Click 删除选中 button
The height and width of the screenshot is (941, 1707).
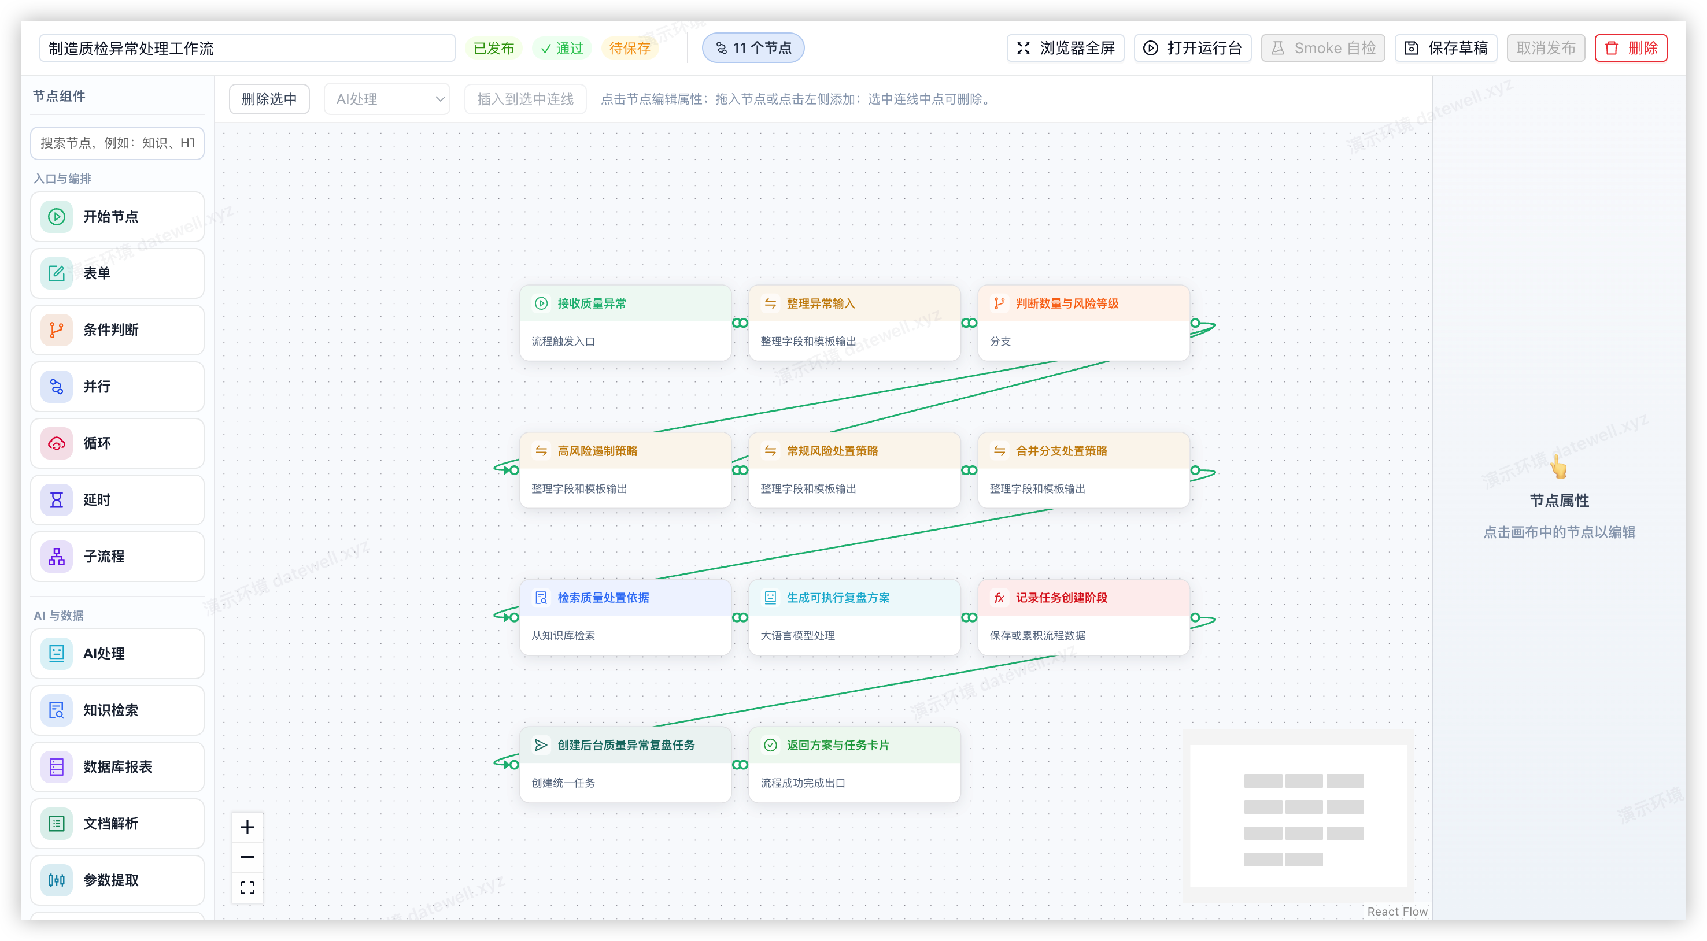pos(269,99)
